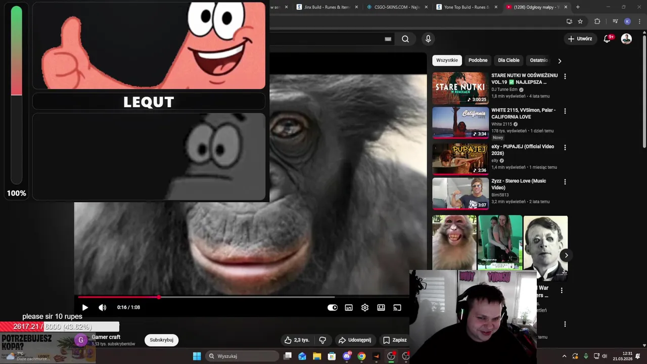The height and width of the screenshot is (364, 647).
Task: Open taskbar clock showing 12:31
Action: (623, 356)
